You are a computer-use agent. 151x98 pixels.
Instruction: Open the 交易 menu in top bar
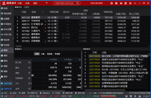tap(27, 3)
